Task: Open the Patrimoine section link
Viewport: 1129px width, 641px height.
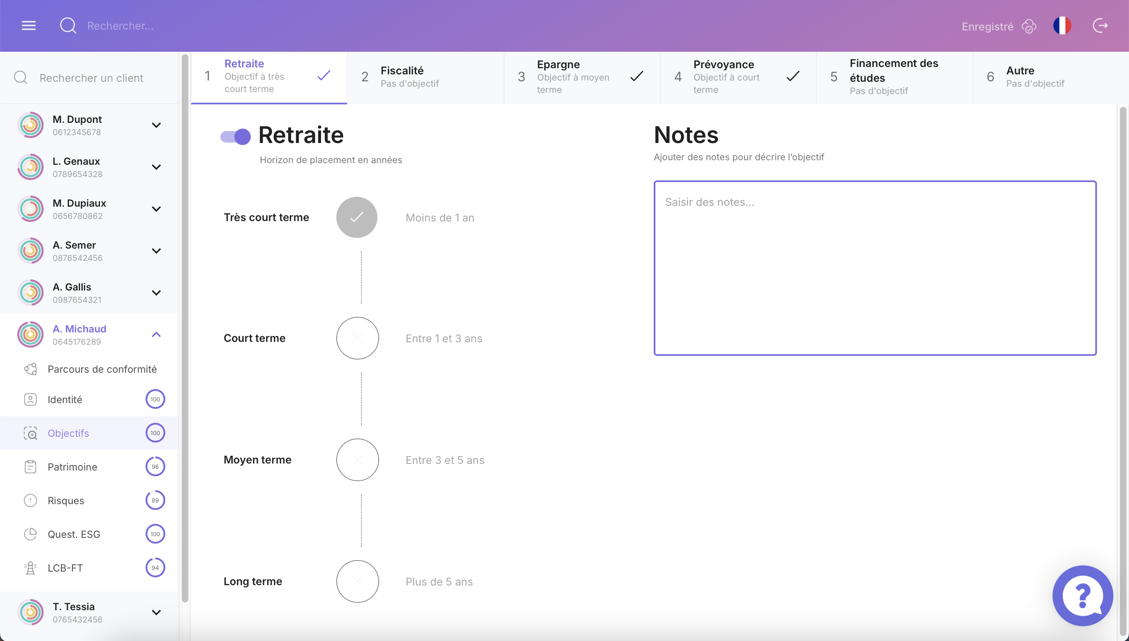Action: tap(72, 467)
